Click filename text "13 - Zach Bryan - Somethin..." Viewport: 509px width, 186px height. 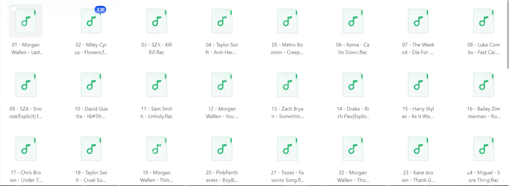coord(288,112)
